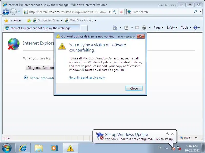Click the RSS feeds icon

pyautogui.click(x=126, y=28)
